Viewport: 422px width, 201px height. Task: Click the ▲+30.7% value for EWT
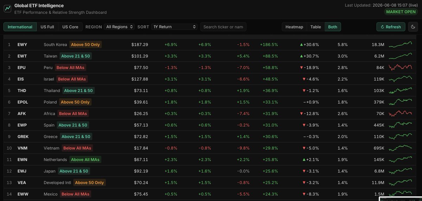[x=309, y=56]
